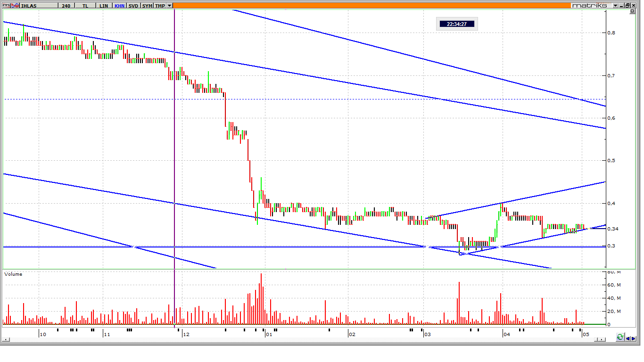Restore the chart window size

(628, 6)
